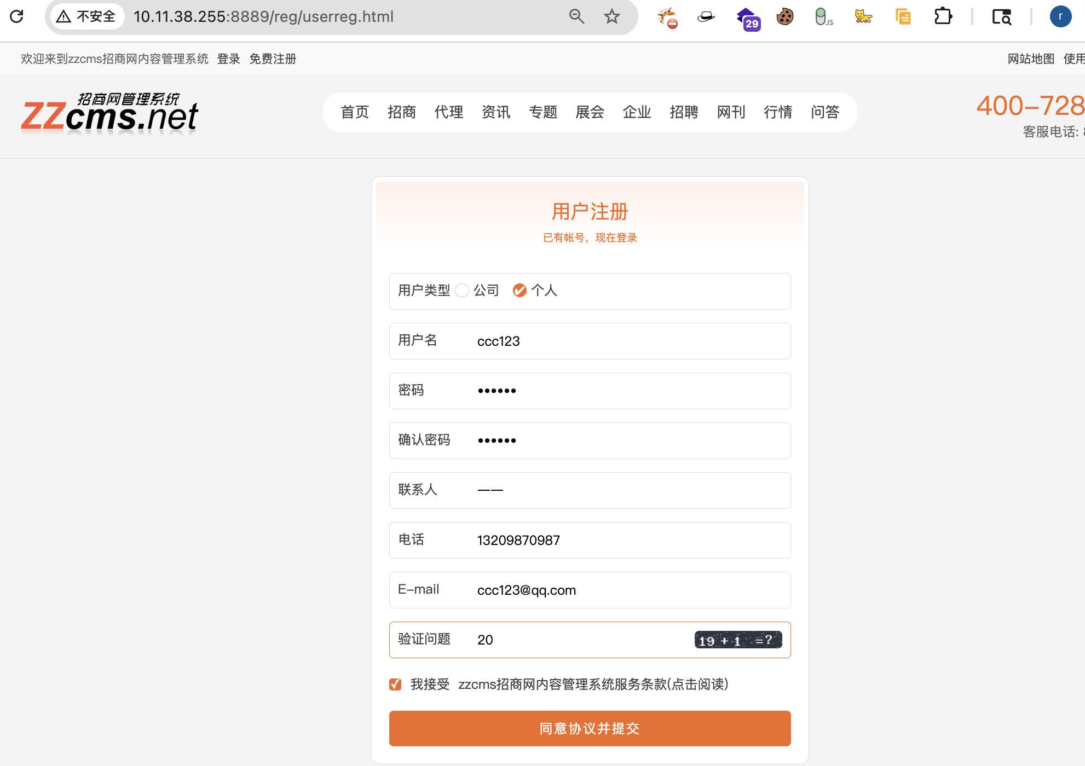Open the HackBar white hat extension
This screenshot has height=766, width=1085.
coord(706,17)
